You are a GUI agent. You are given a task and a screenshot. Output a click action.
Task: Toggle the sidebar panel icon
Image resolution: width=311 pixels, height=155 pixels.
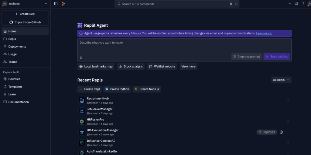point(56,4)
